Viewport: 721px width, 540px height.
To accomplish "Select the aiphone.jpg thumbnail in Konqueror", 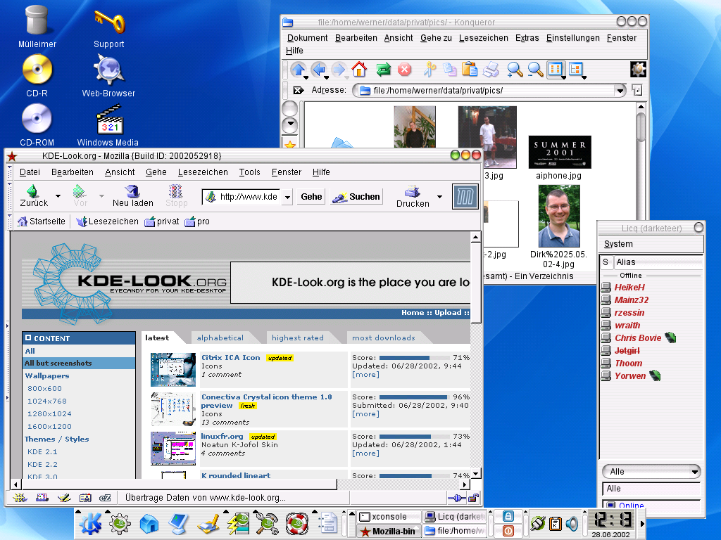I will coord(560,152).
